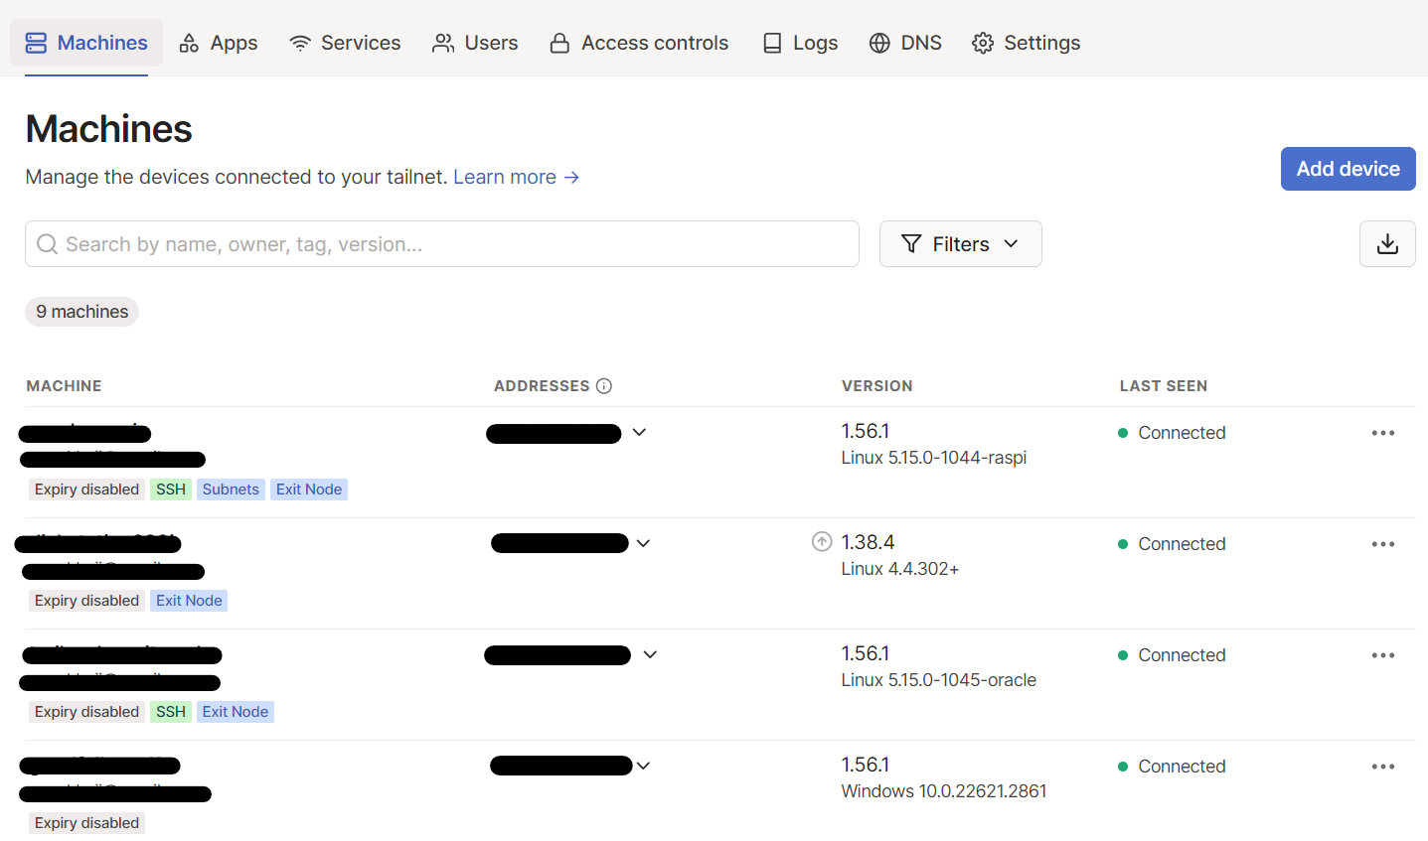Expand addresses for the oracle Linux machine
Image resolution: width=1428 pixels, height=841 pixels.
[x=650, y=654]
